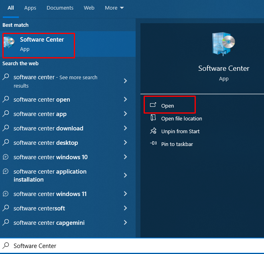Expand chevron beside 'software center windows 11'
The width and height of the screenshot is (264, 254).
click(126, 194)
